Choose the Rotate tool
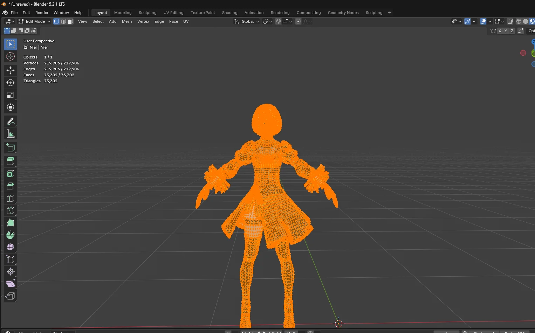This screenshot has width=535, height=333. pyautogui.click(x=11, y=83)
